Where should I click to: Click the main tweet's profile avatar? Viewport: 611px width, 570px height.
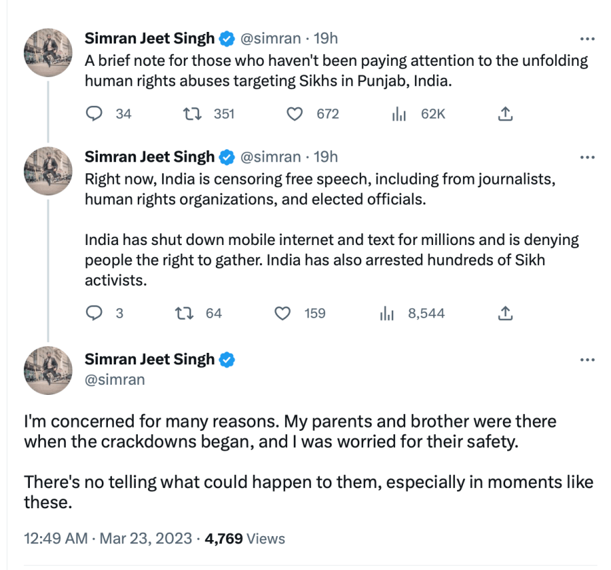click(48, 370)
